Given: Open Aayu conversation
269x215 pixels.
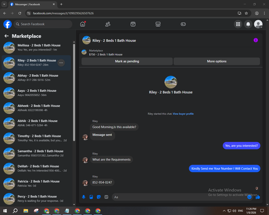Looking at the screenshot, I should 37,93.
